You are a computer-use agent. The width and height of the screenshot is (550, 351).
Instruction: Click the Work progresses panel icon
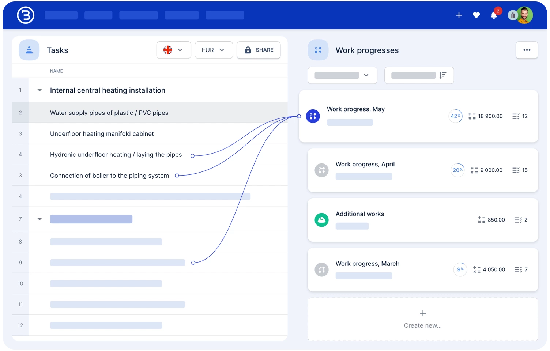(318, 50)
